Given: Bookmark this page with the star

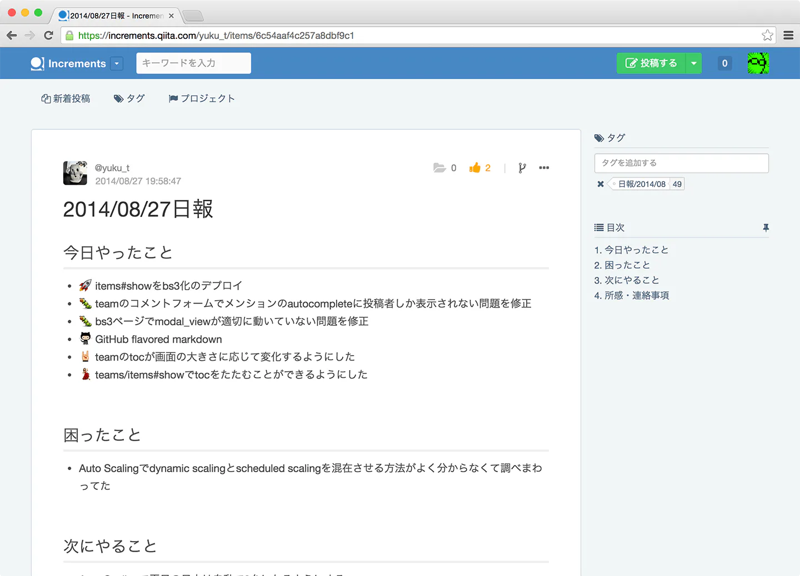Looking at the screenshot, I should [x=768, y=36].
